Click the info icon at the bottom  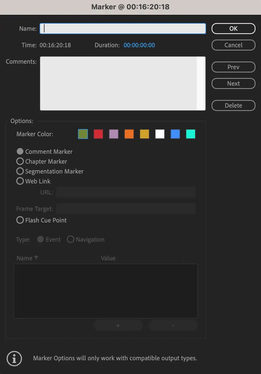pos(14,358)
